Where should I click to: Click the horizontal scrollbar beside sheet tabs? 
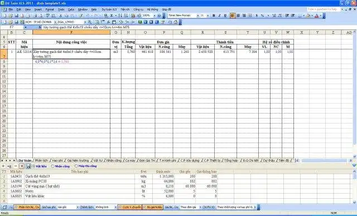coord(325,160)
